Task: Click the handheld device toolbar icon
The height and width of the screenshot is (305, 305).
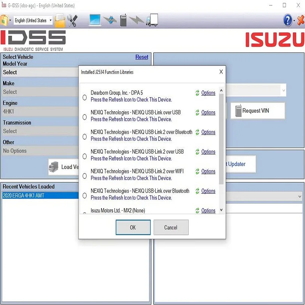Action: [x=123, y=20]
